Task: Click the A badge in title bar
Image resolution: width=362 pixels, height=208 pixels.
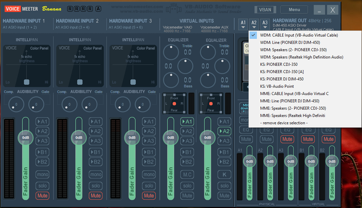Action: 98,9
